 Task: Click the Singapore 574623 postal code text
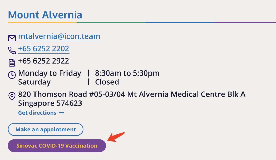click(x=50, y=103)
